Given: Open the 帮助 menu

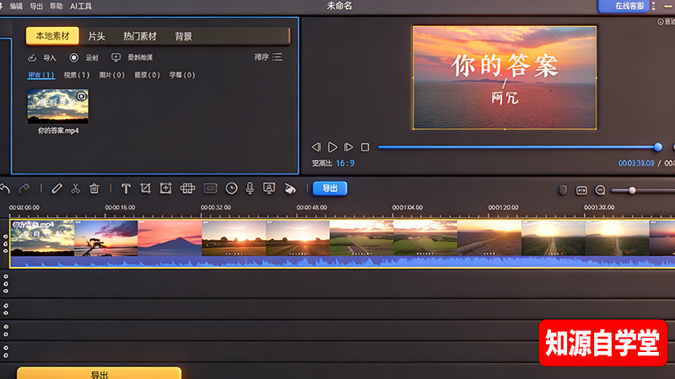Looking at the screenshot, I should pos(56,6).
